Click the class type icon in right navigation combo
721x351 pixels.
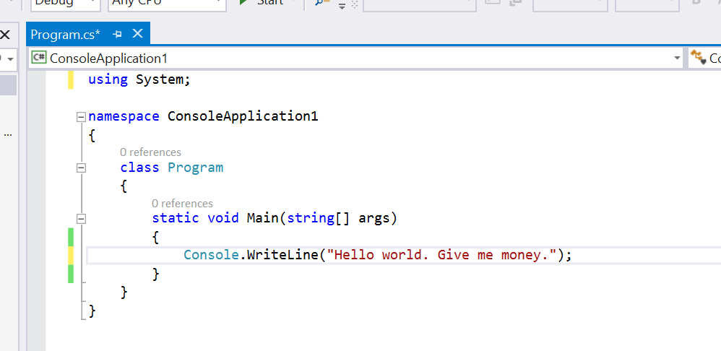tap(699, 58)
